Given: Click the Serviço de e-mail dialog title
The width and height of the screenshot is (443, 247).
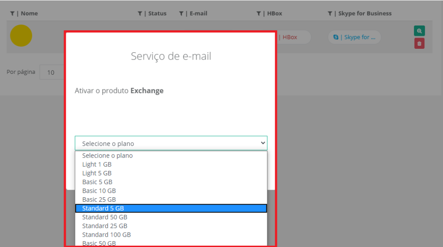Looking at the screenshot, I should click(171, 56).
